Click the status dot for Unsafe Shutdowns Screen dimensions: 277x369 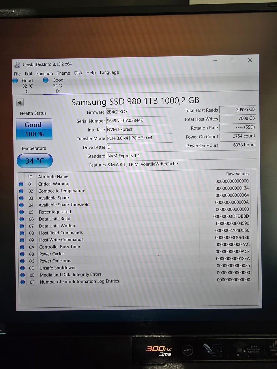(x=22, y=268)
